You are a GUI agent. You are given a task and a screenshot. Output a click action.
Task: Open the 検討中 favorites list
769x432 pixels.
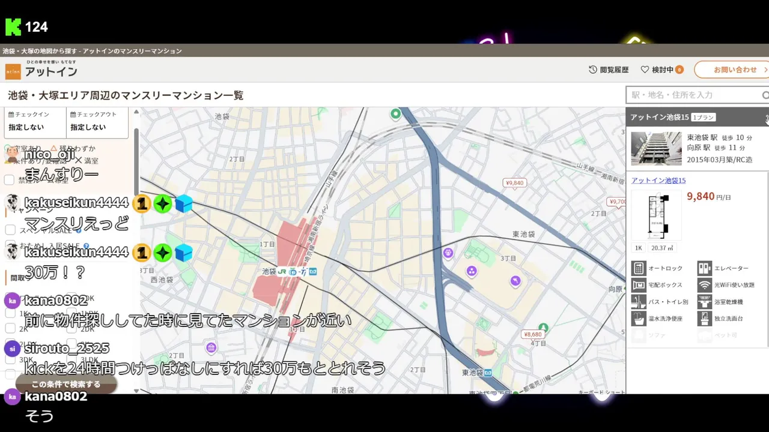click(662, 70)
